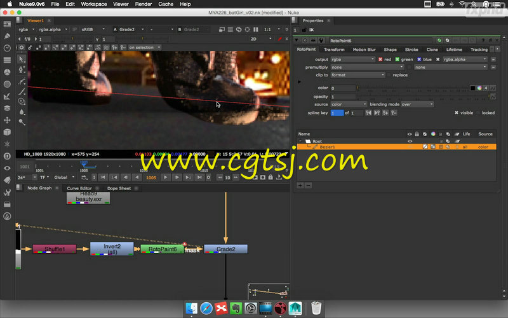
Task: Open the Keyer nodes menu icon
Action: 7,96
